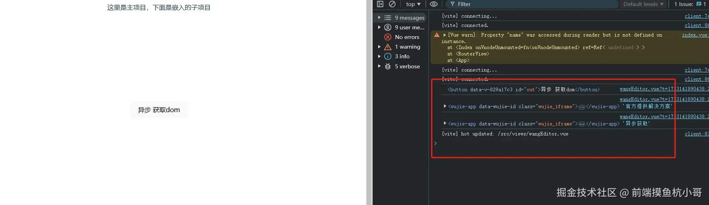Expand the '9 messages' group arrow

(x=379, y=18)
